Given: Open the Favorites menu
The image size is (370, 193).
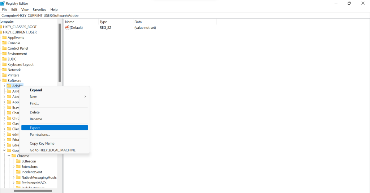Looking at the screenshot, I should click(x=39, y=10).
